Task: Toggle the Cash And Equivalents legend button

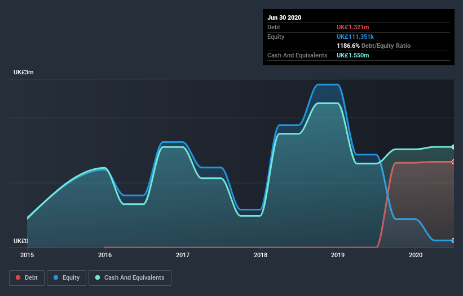Action: pos(130,278)
